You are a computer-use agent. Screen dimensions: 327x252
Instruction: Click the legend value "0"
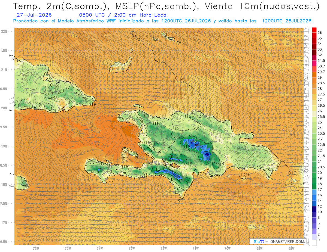(x=319, y=240)
